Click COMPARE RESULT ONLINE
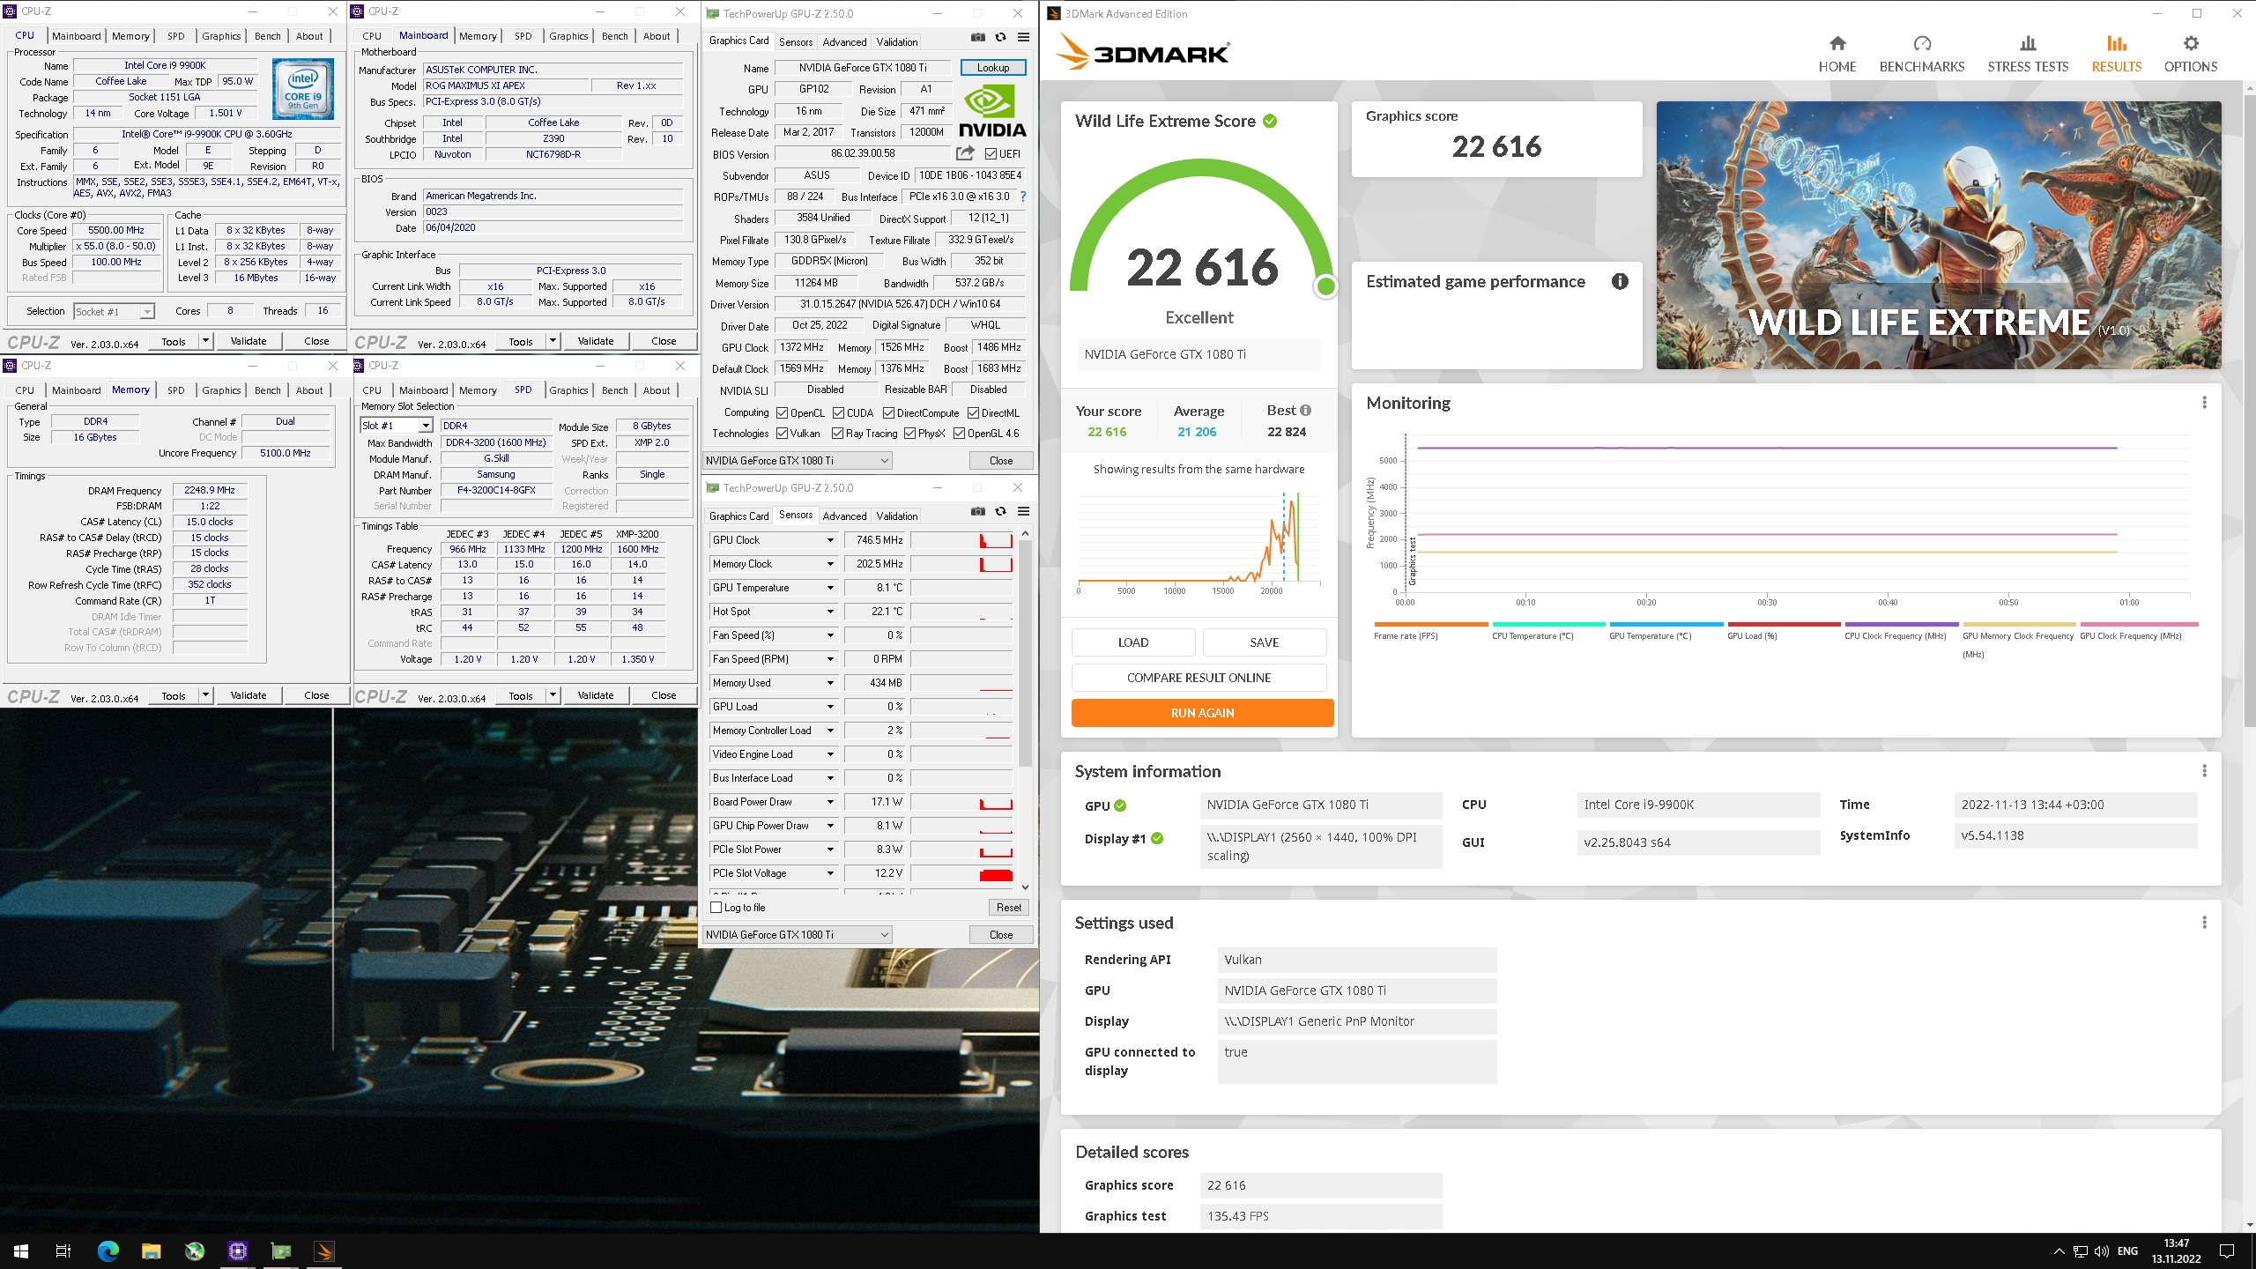This screenshot has height=1269, width=2256. [1198, 677]
